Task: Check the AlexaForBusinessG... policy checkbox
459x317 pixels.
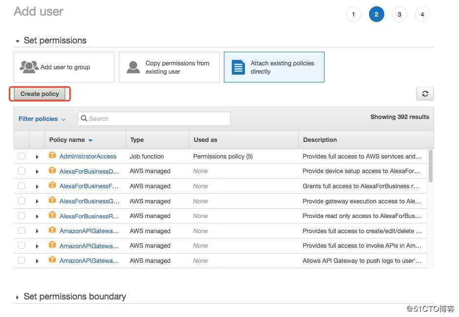Action: pyautogui.click(x=22, y=201)
